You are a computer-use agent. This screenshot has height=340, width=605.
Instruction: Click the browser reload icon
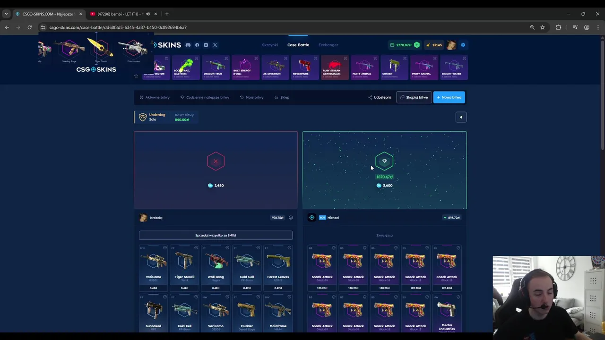(x=29, y=27)
